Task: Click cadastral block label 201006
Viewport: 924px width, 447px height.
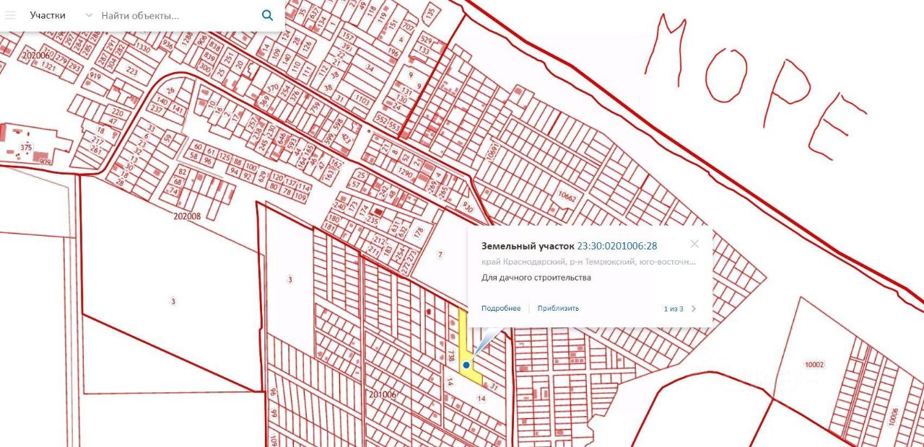Action: (x=383, y=394)
